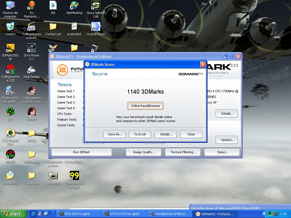The height and width of the screenshot is (218, 291).
Task: Open system Details in 3DMark03 main window
Action: (227, 114)
